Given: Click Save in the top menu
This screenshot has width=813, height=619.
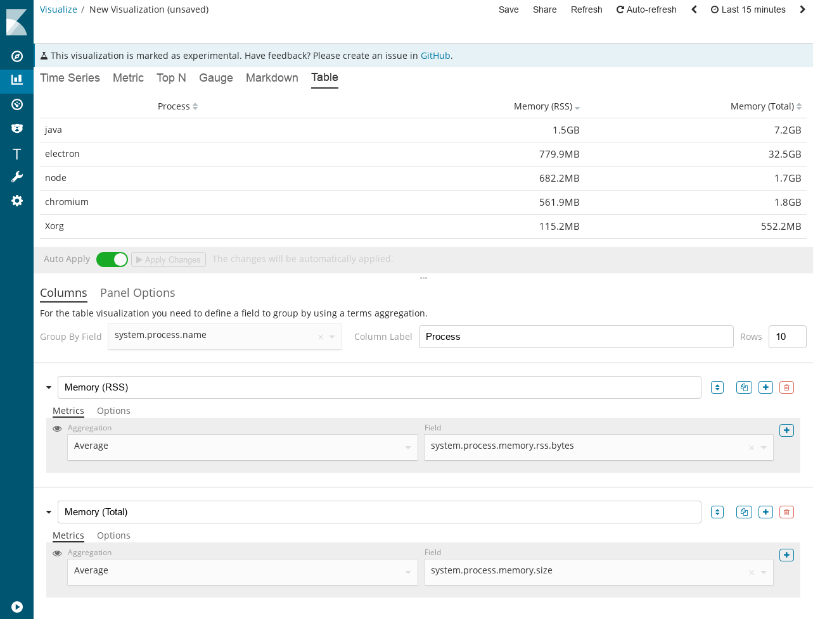Looking at the screenshot, I should 508,9.
